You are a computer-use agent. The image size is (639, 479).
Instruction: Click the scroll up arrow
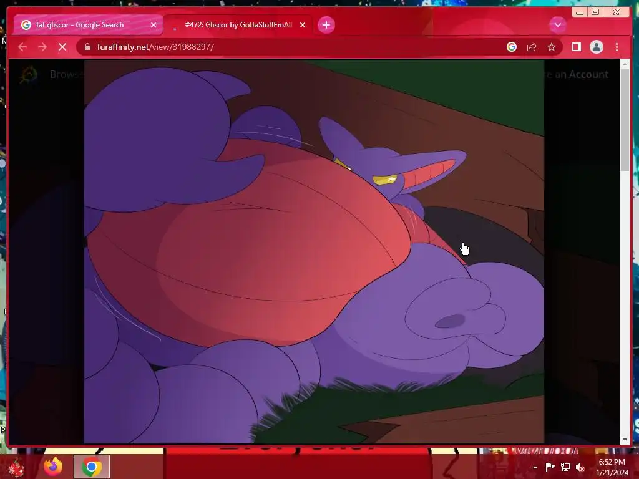coord(625,64)
